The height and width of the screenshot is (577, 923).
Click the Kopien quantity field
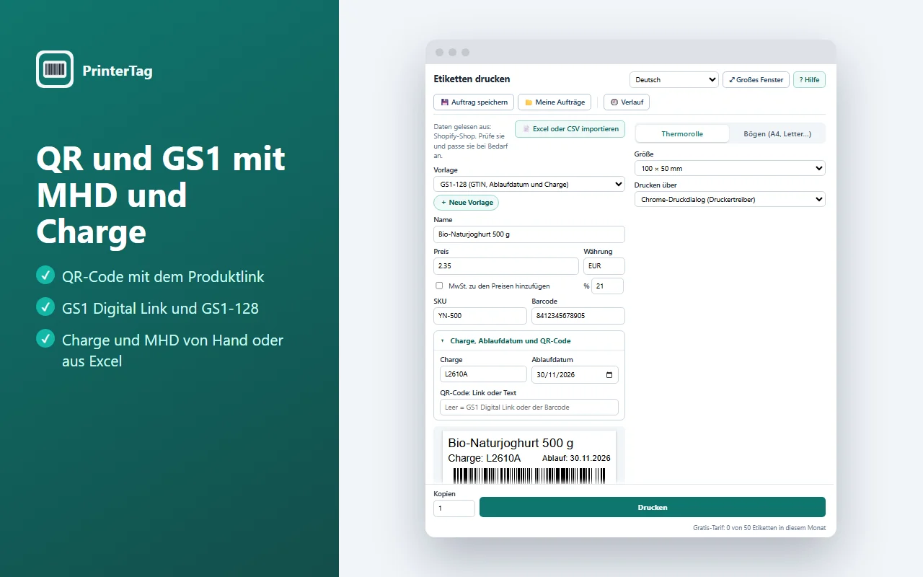pos(454,508)
